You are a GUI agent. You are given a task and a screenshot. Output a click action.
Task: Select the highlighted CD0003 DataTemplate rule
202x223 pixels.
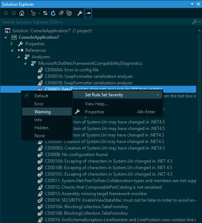[98, 88]
